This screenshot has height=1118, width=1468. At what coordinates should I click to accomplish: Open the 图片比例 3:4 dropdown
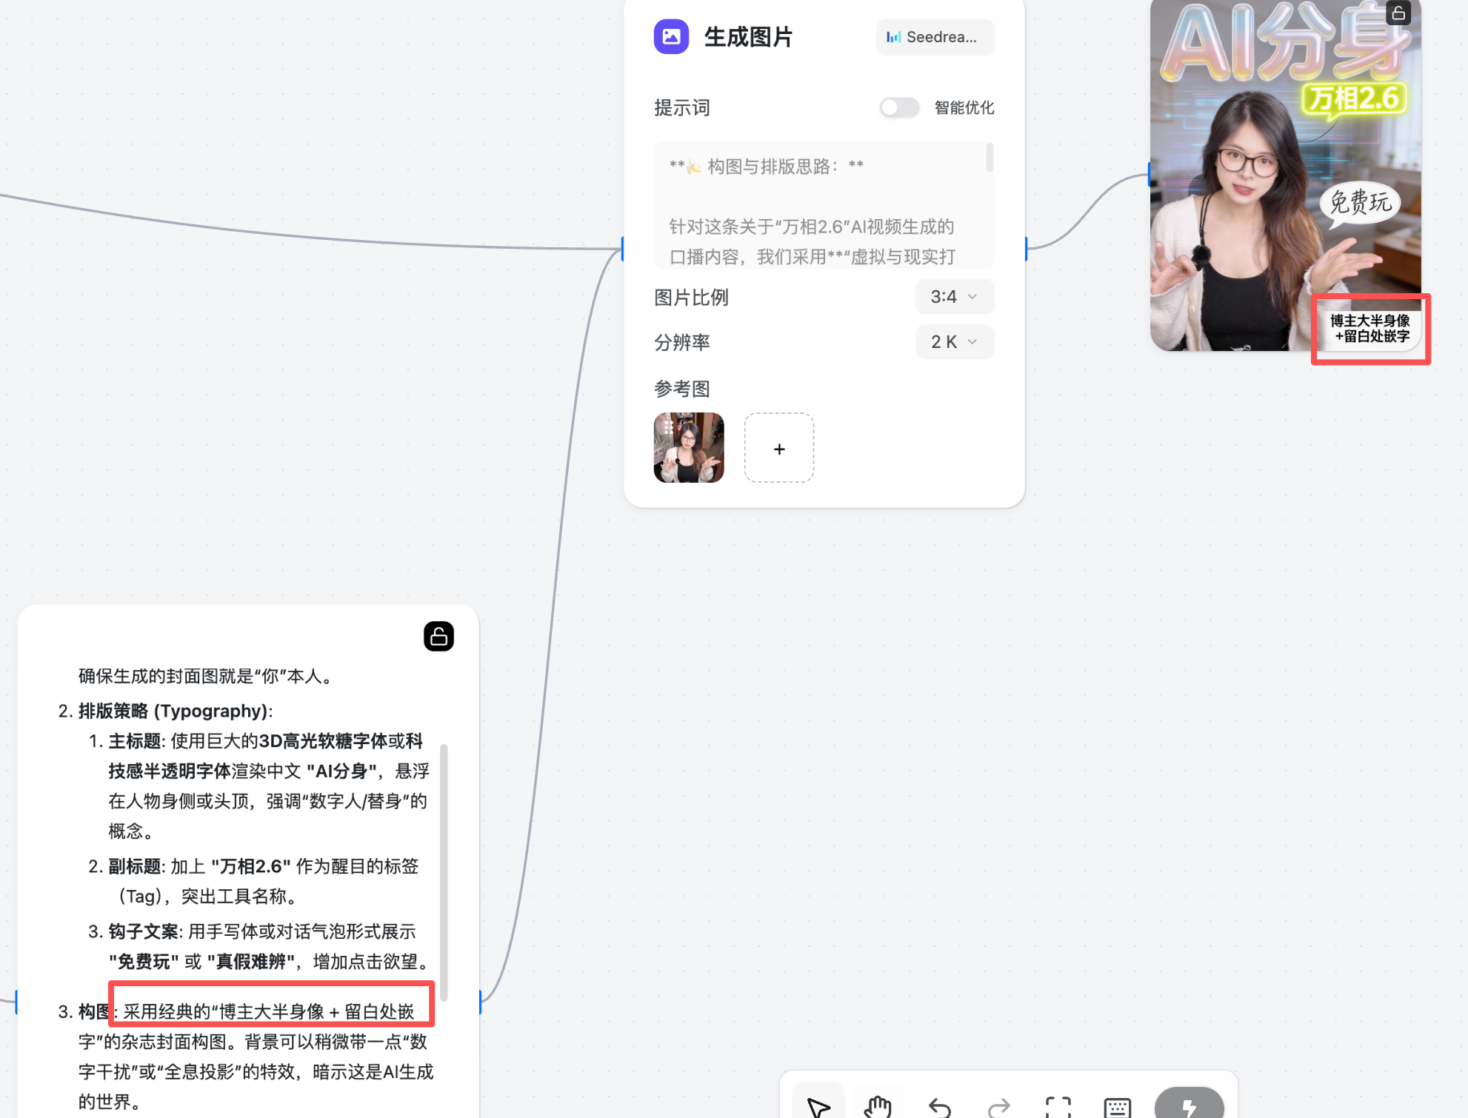[954, 296]
